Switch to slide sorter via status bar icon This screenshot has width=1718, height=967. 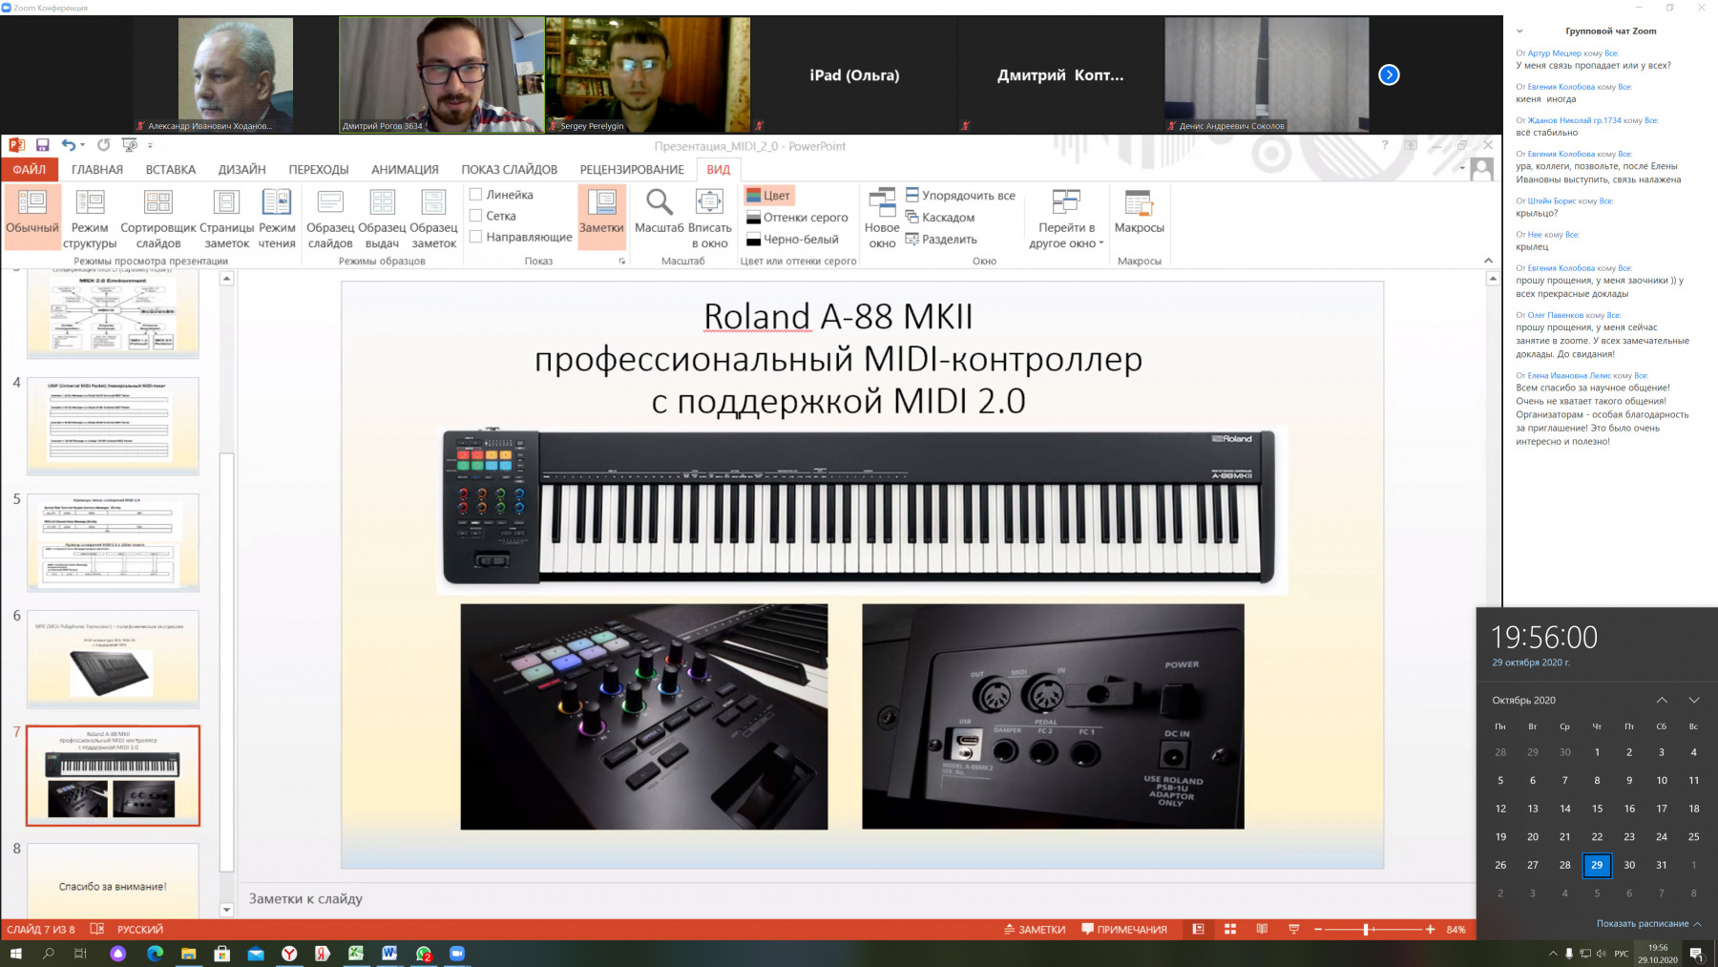[1230, 929]
